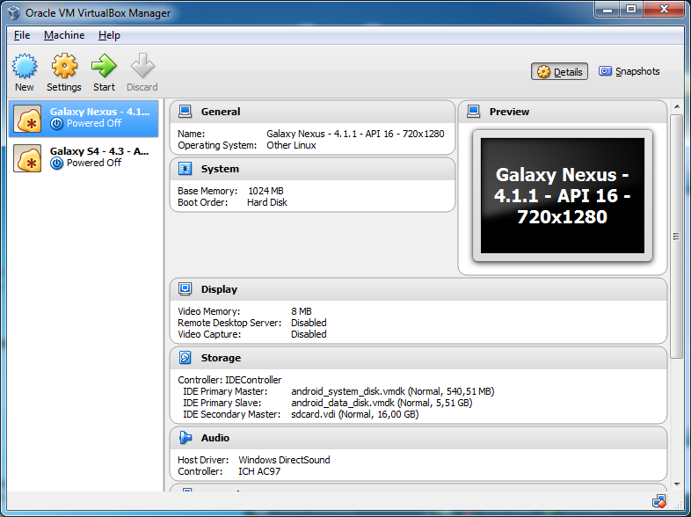Open Settings via the gear icon
Screen dimensions: 691x517
(64, 66)
